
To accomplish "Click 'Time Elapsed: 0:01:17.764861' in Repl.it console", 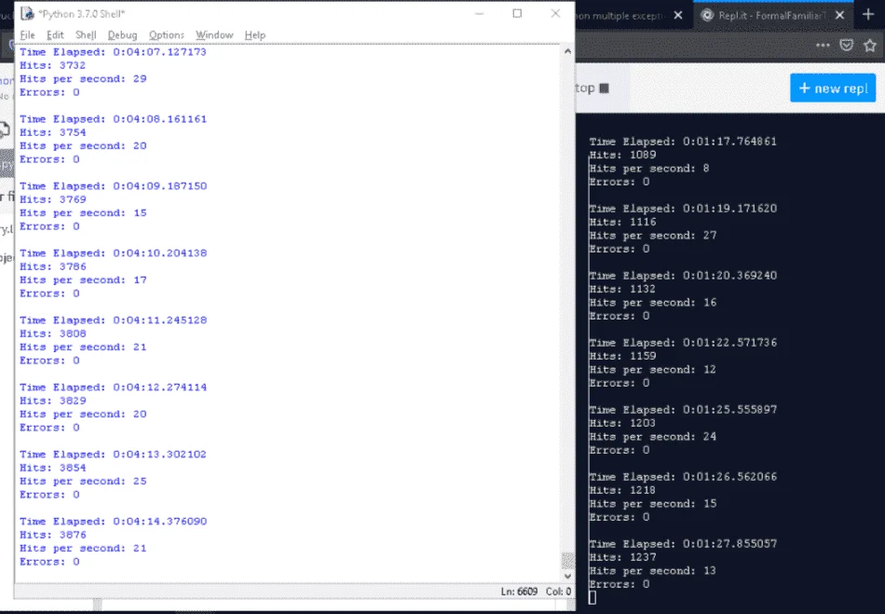I will pos(683,142).
